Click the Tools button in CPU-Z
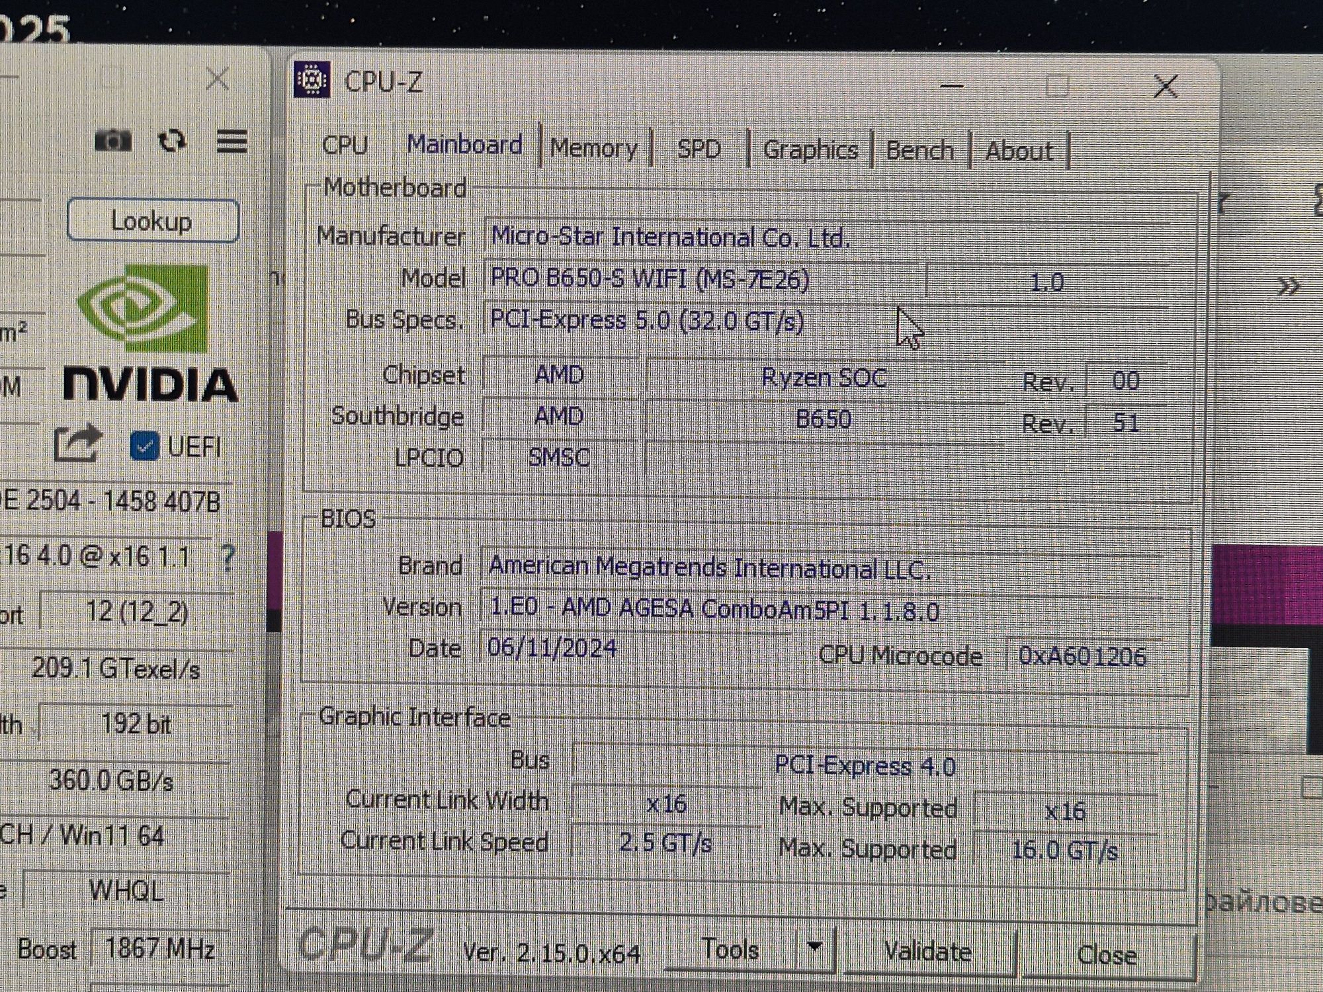The image size is (1323, 992). pos(730,948)
